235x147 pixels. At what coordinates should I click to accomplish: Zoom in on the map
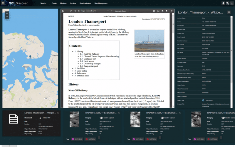7,13
